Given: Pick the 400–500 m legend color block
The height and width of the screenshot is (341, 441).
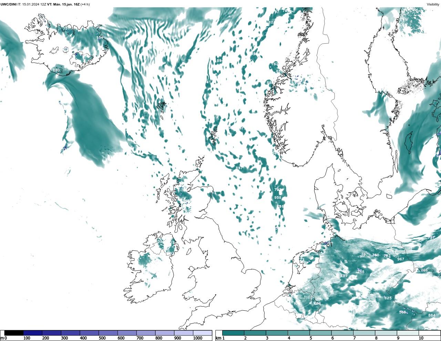Looking at the screenshot, I should coord(89,333).
